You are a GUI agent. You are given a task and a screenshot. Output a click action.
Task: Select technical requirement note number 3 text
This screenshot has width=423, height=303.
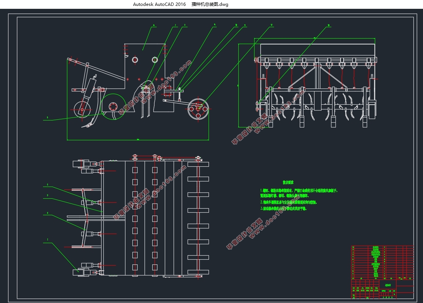pyautogui.click(x=283, y=208)
